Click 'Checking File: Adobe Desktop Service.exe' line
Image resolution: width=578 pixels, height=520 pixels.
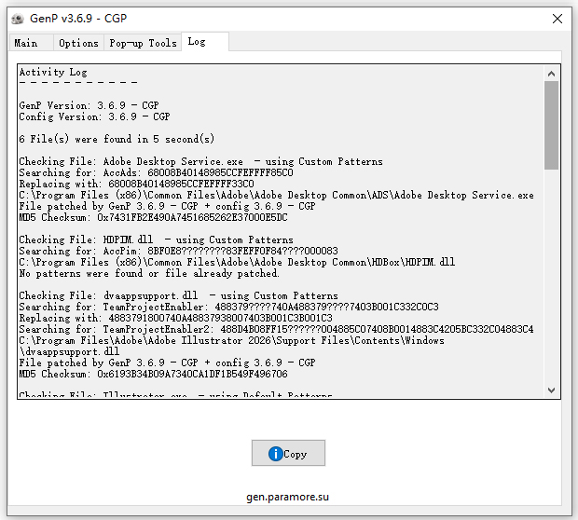coord(200,161)
